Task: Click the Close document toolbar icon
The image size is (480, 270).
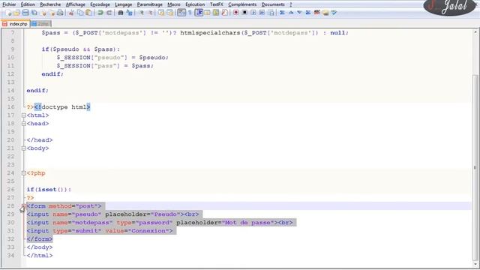Action: pos(43,13)
